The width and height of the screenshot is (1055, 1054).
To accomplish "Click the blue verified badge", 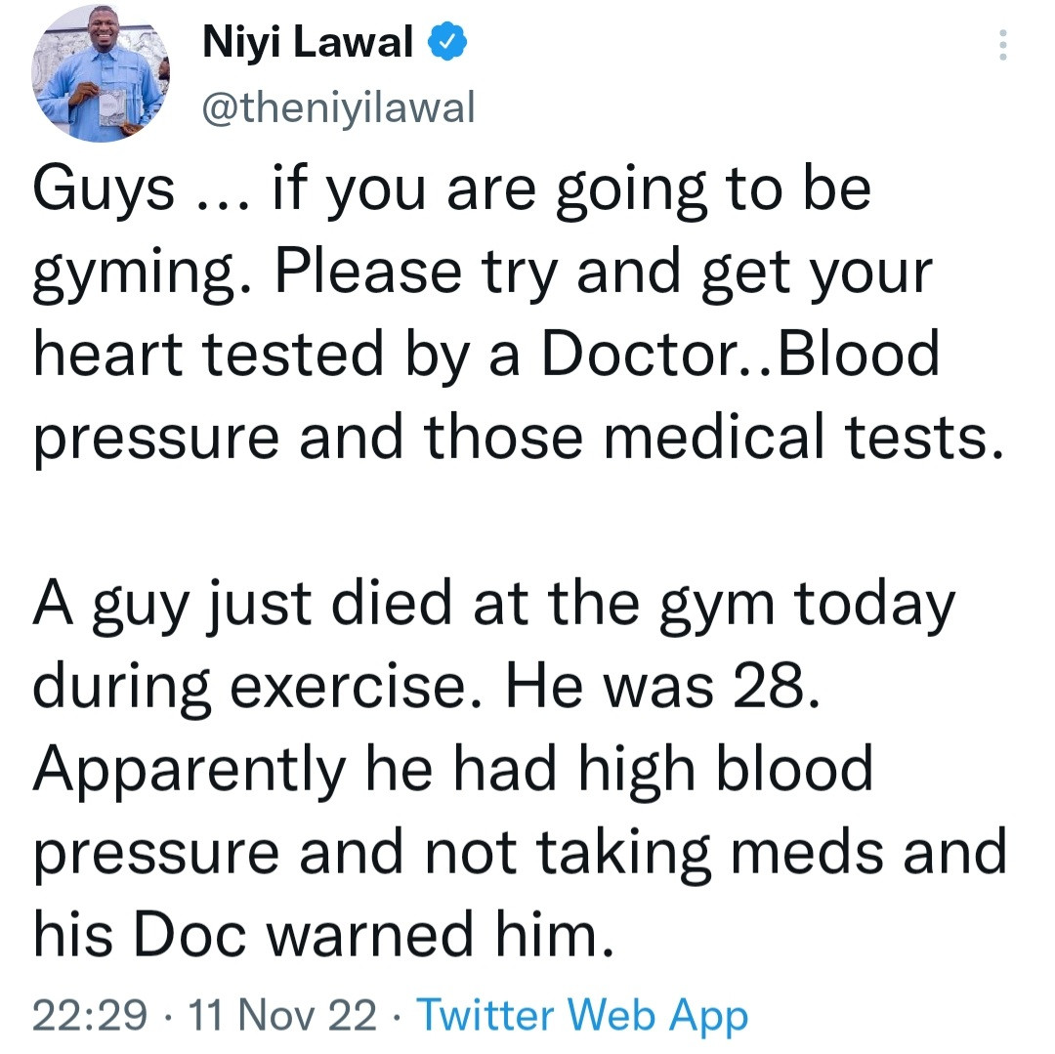I will coord(444,43).
